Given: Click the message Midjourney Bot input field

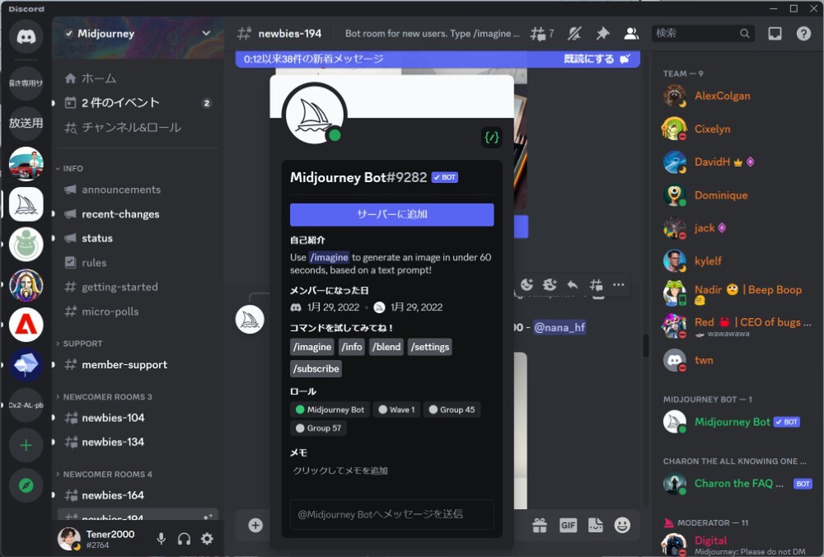Looking at the screenshot, I should click(x=391, y=514).
